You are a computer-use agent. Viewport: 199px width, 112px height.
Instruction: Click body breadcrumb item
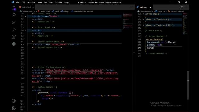66,12
